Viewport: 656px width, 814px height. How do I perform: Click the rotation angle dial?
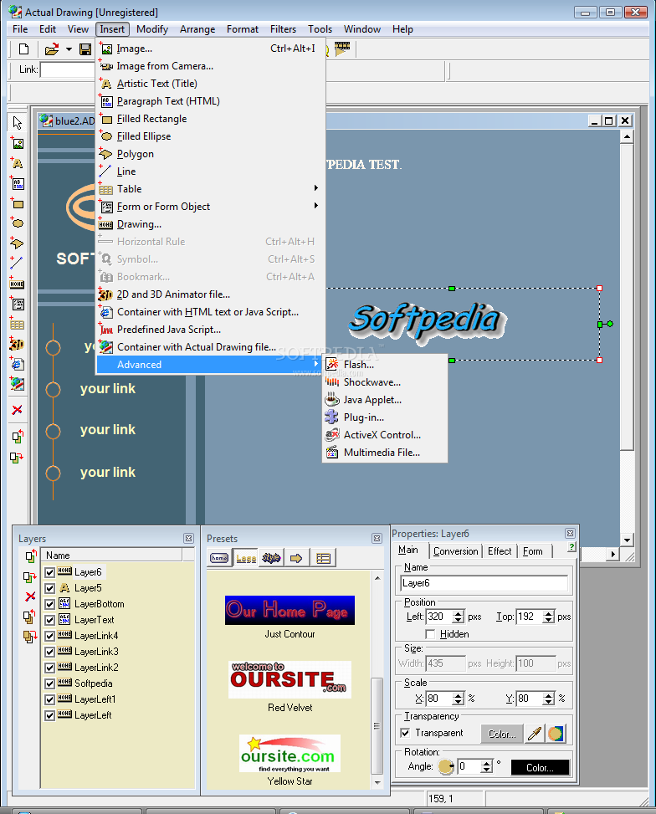[446, 766]
